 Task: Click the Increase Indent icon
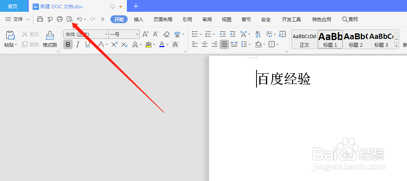[x=233, y=34]
